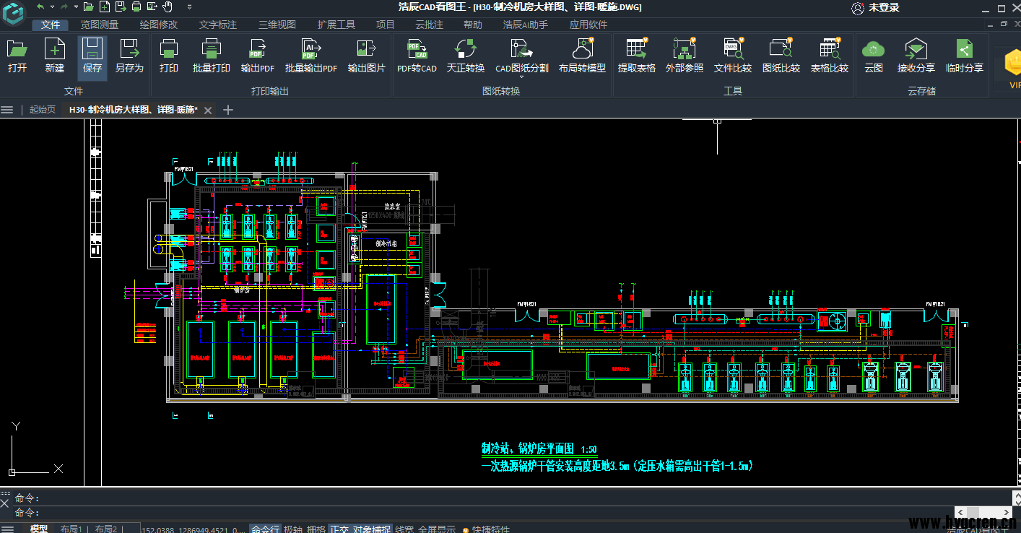Viewport: 1021px width, 533px height.
Task: Open the 批量打印 batch print tool
Action: [x=212, y=56]
